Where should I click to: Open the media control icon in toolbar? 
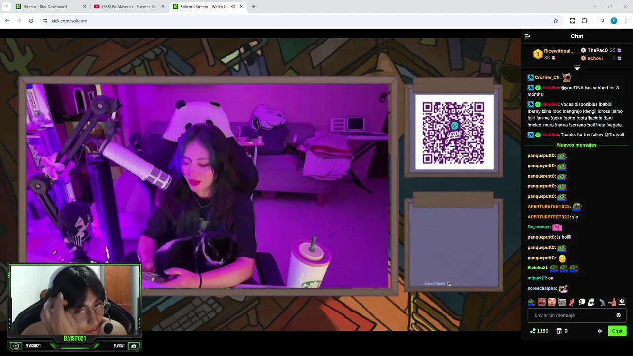pos(602,21)
